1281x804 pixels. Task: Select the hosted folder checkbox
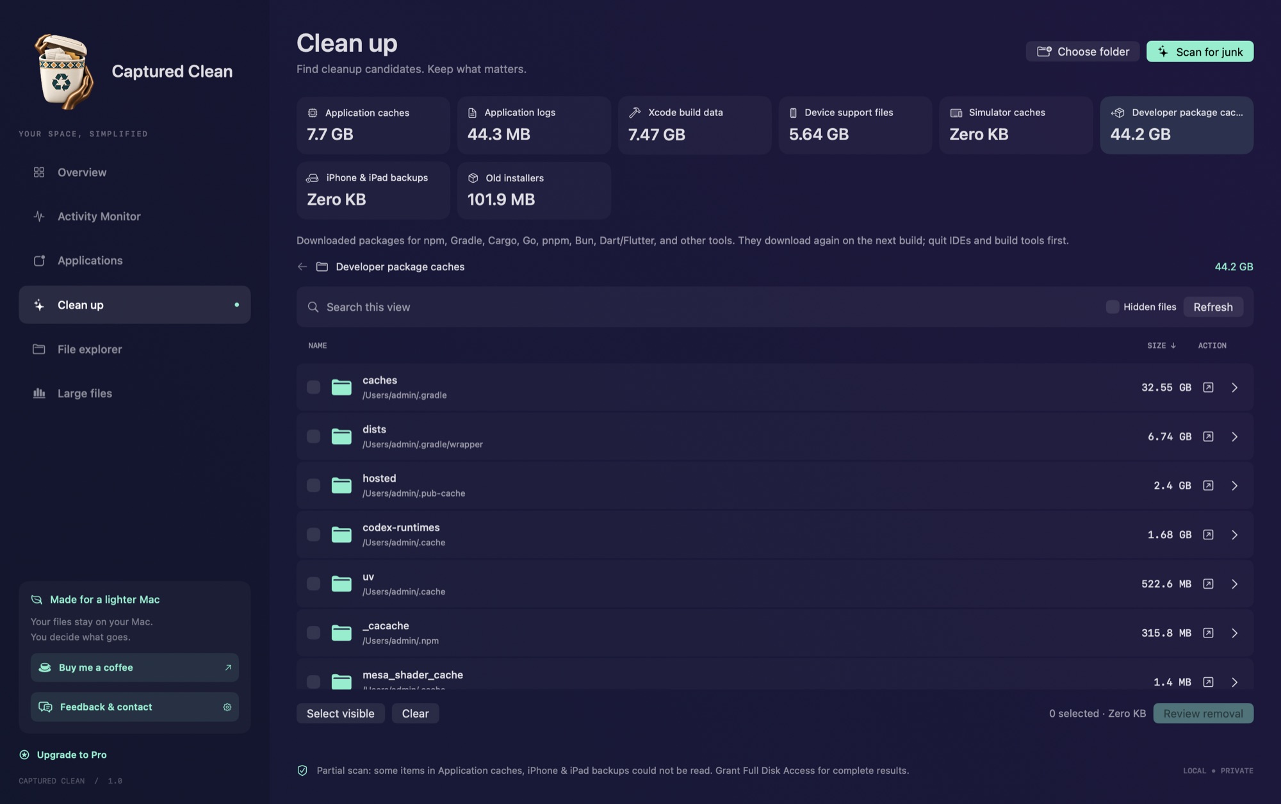click(x=313, y=486)
